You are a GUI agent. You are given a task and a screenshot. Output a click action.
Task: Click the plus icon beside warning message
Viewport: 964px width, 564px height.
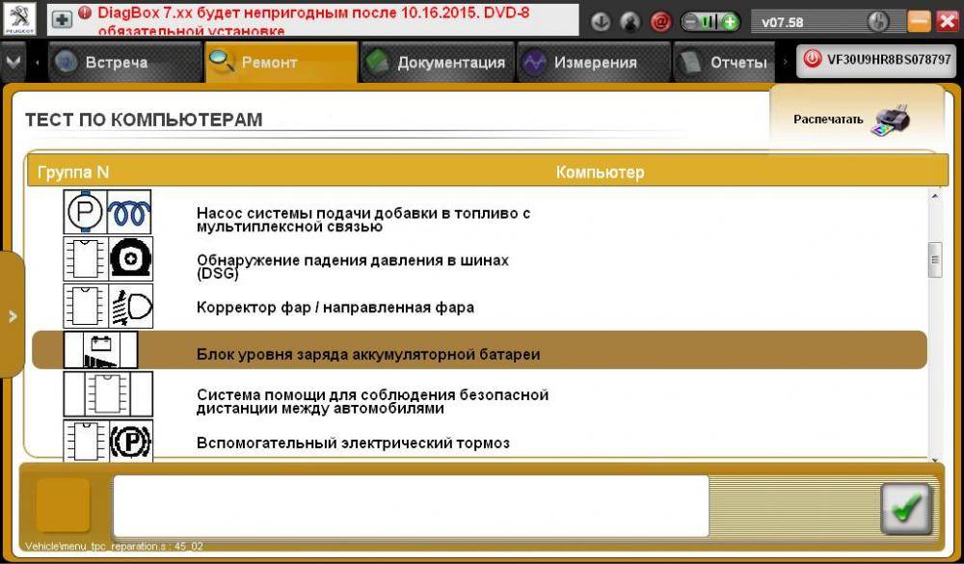[62, 20]
